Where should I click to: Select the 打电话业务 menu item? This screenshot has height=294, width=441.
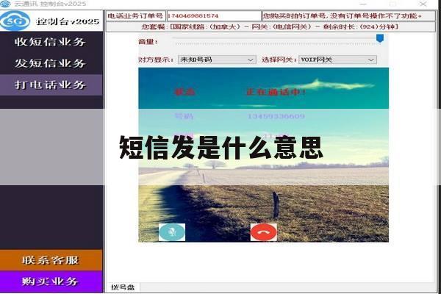click(x=51, y=85)
